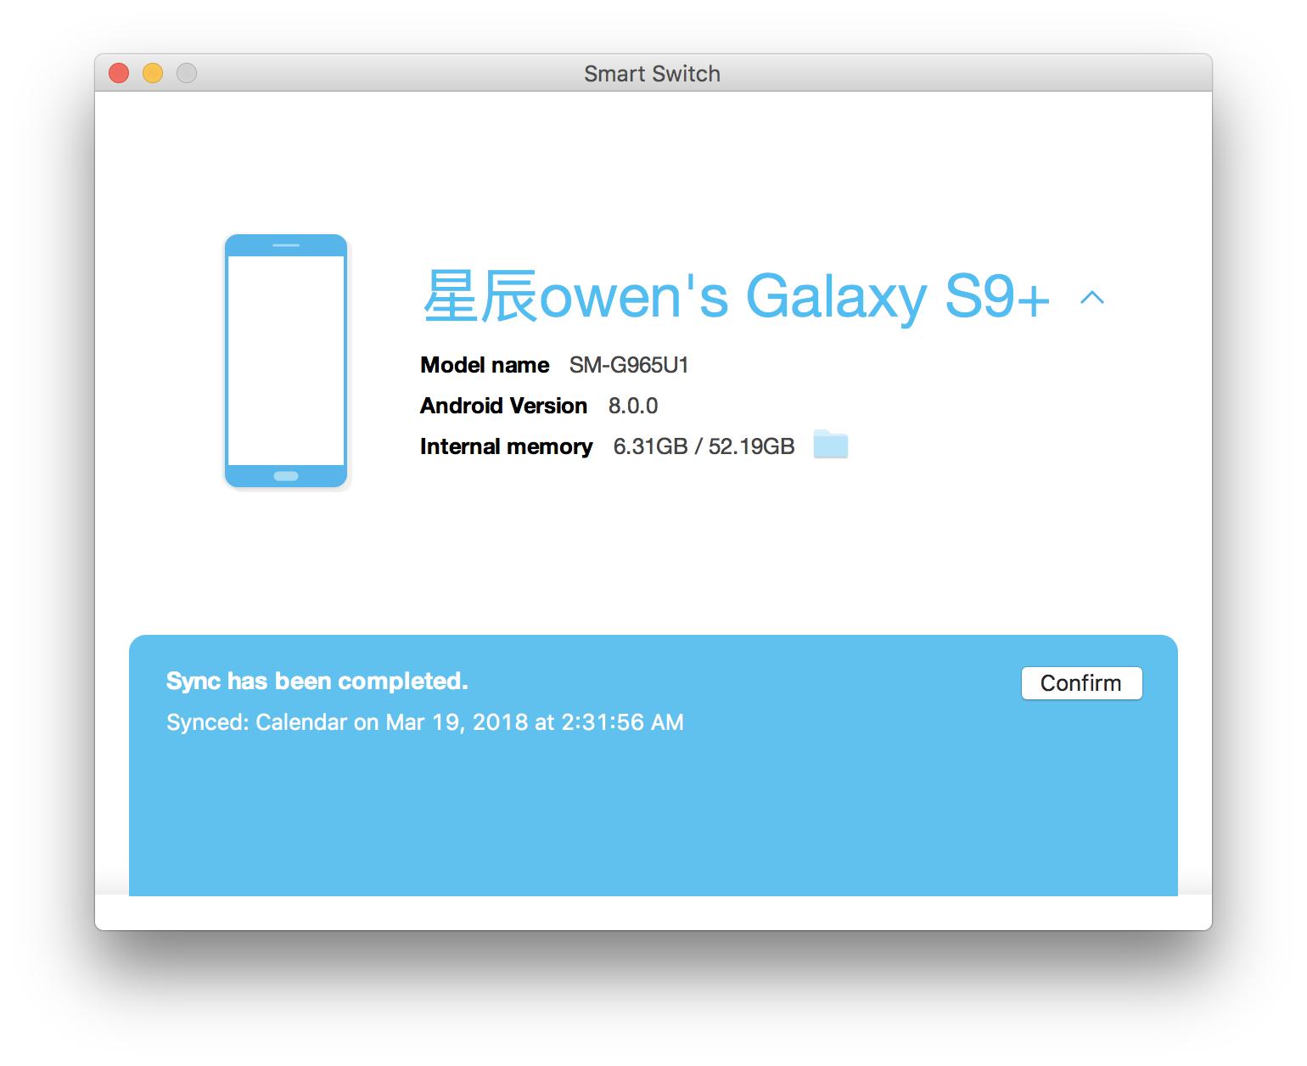The width and height of the screenshot is (1307, 1066).
Task: Click the synced Calendar timestamp line
Action: point(425,722)
